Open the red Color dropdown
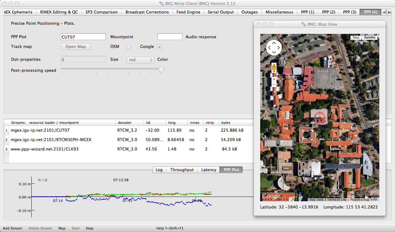 pyautogui.click(x=140, y=60)
